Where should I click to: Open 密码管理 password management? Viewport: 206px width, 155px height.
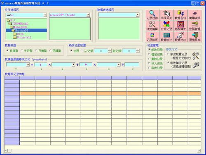tap(195, 26)
